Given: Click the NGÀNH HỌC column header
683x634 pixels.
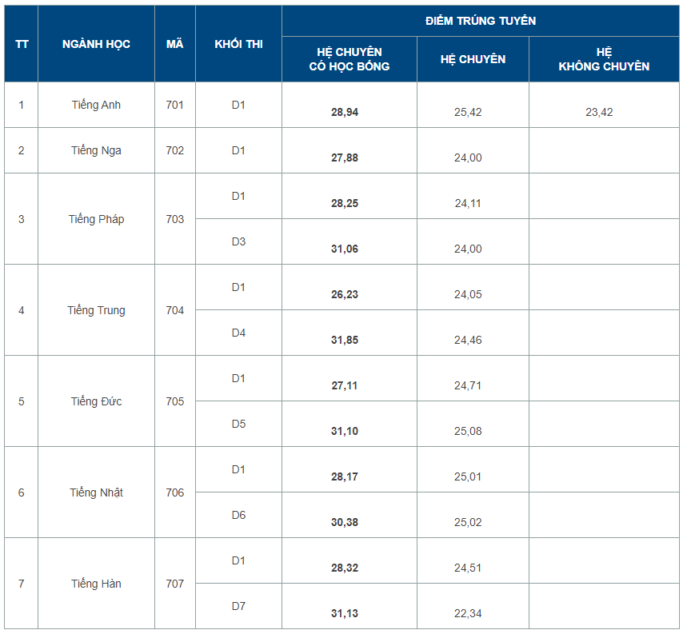Looking at the screenshot, I should coord(96,44).
